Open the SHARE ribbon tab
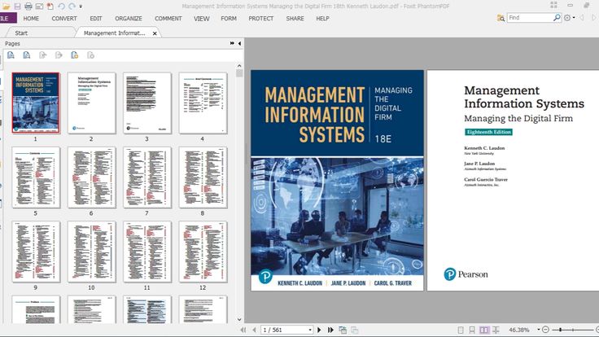The height and width of the screenshot is (337, 599). pyautogui.click(x=295, y=19)
